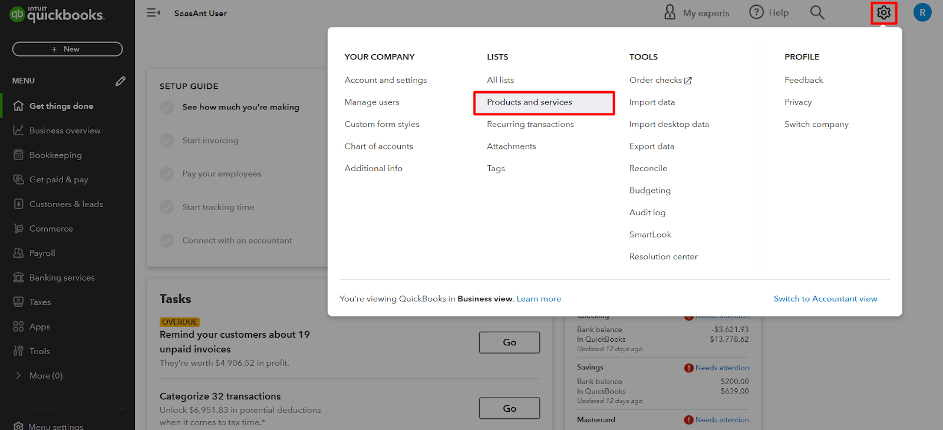The width and height of the screenshot is (943, 430).
Task: Click the Menu settings gear icon
Action: click(x=18, y=426)
